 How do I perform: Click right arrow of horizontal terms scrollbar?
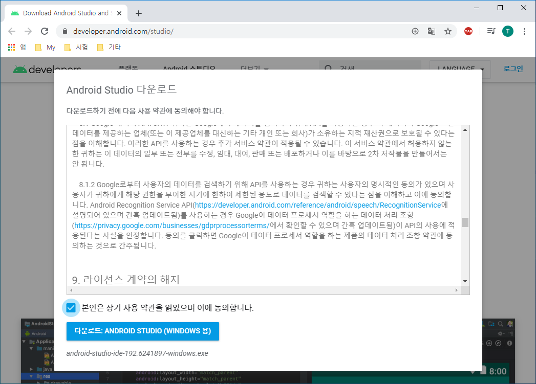coord(456,290)
